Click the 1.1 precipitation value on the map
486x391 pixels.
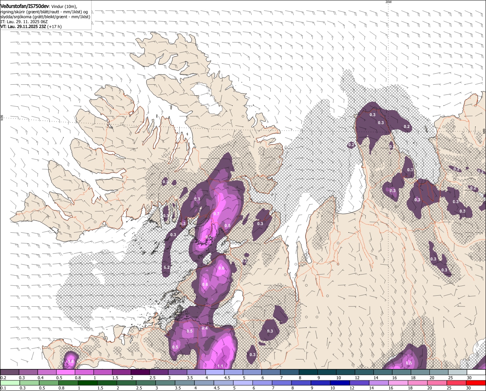(220, 366)
